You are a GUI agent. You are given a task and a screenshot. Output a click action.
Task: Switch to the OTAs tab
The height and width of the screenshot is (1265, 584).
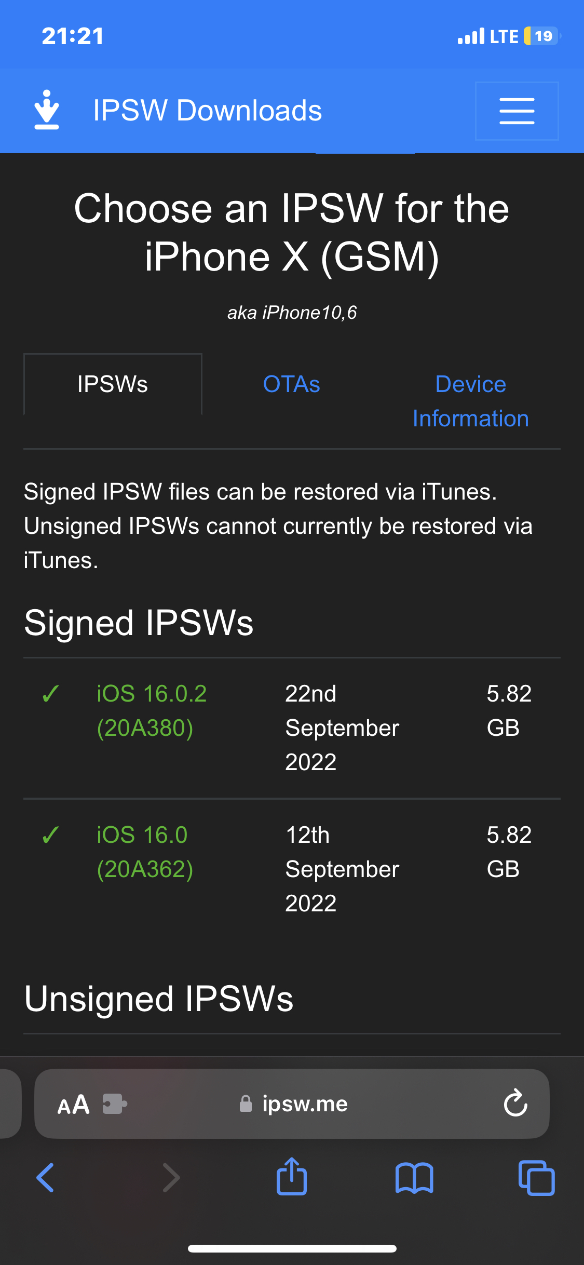tap(292, 384)
